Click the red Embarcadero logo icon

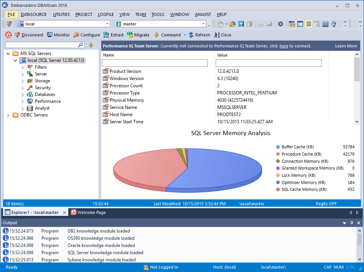pyautogui.click(x=8, y=35)
